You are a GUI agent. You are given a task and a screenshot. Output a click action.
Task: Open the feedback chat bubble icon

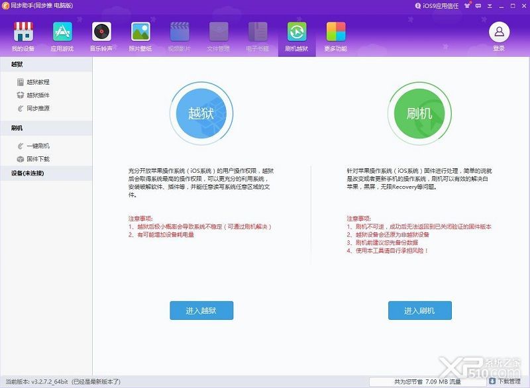point(478,6)
